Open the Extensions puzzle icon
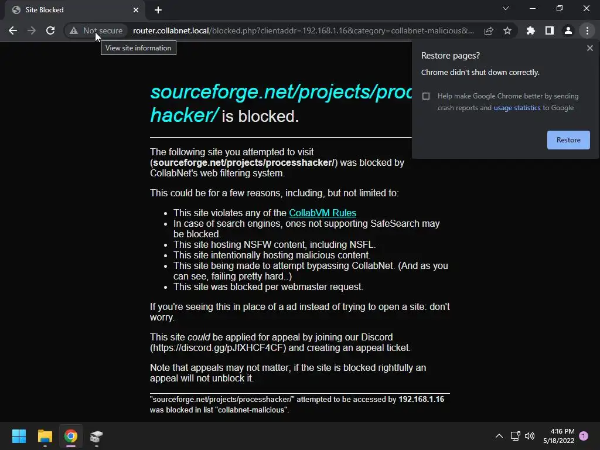 [x=531, y=30]
